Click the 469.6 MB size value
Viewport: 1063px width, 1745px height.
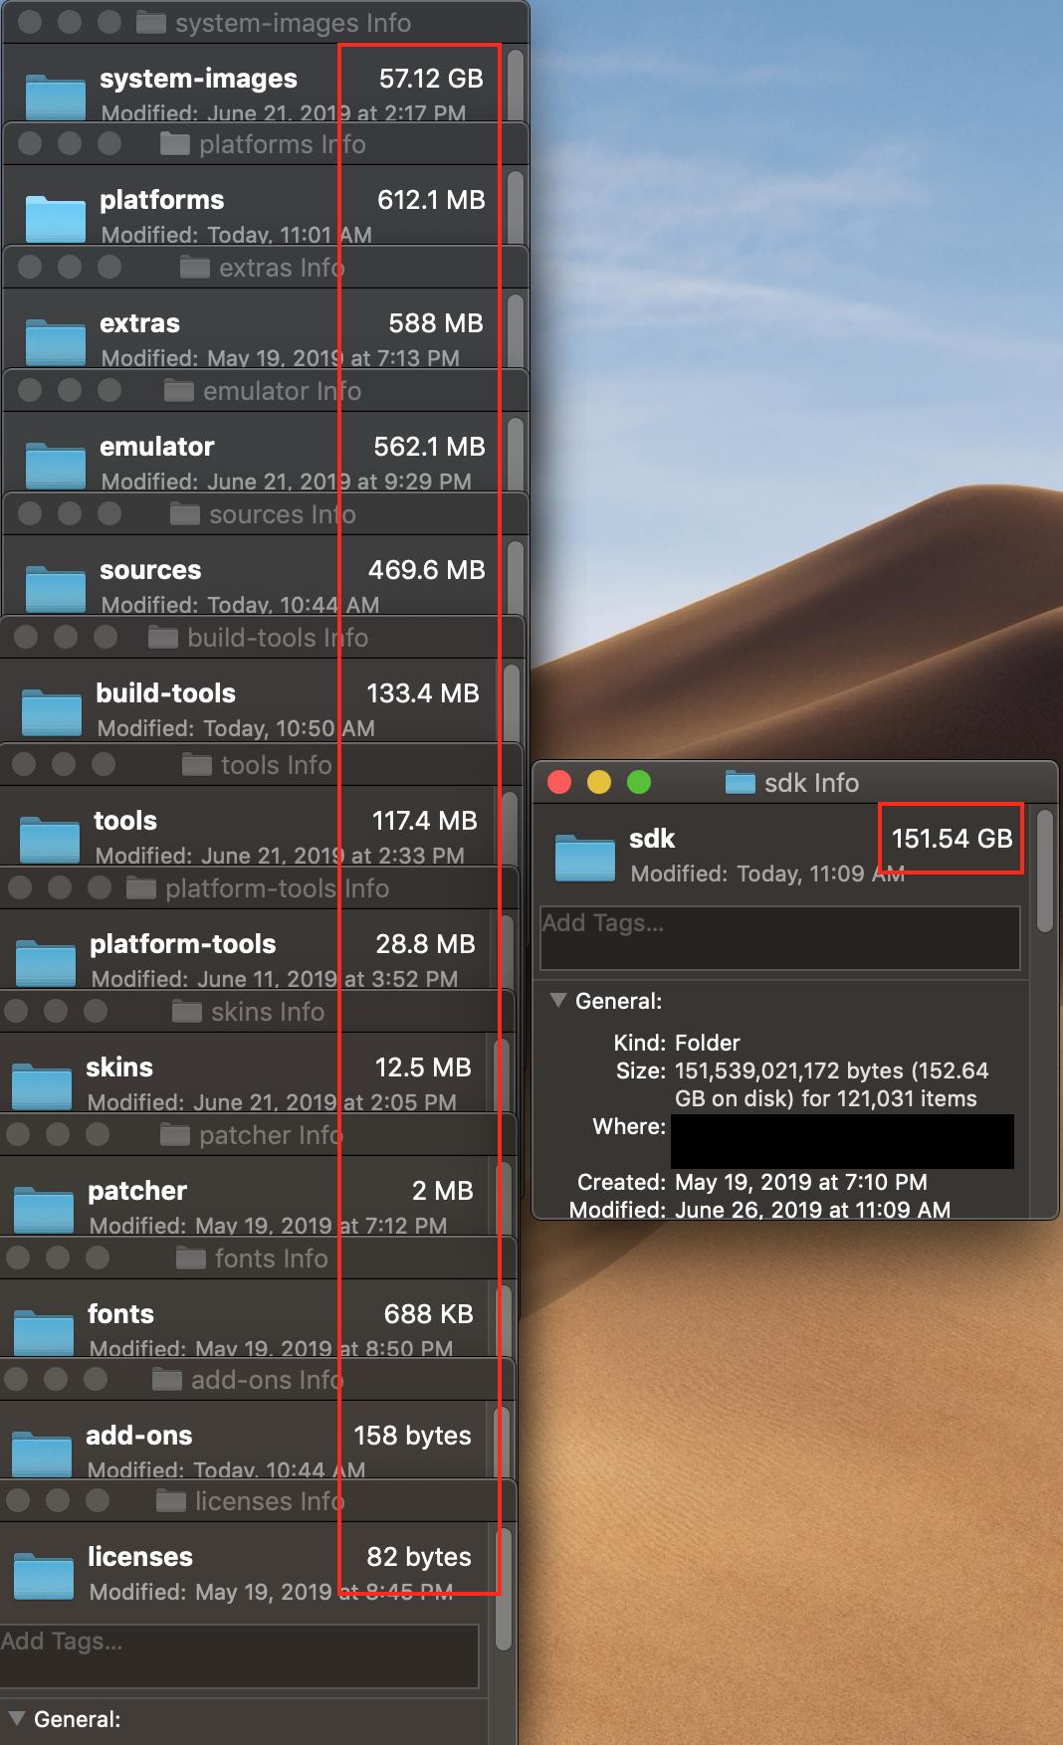tap(426, 570)
